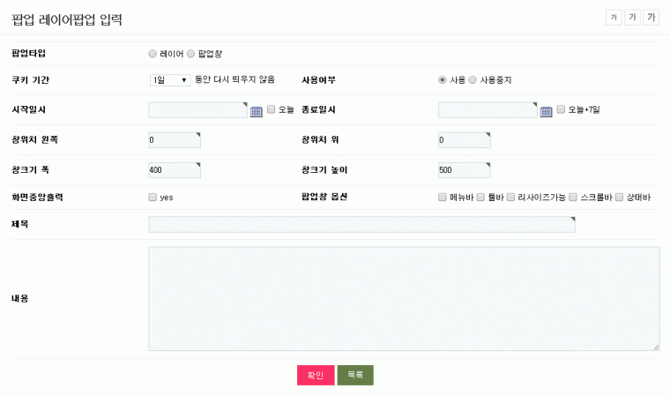Screen dimensions: 670x396
Task: Select the 팝업창 popup type radio
Action: [x=190, y=54]
